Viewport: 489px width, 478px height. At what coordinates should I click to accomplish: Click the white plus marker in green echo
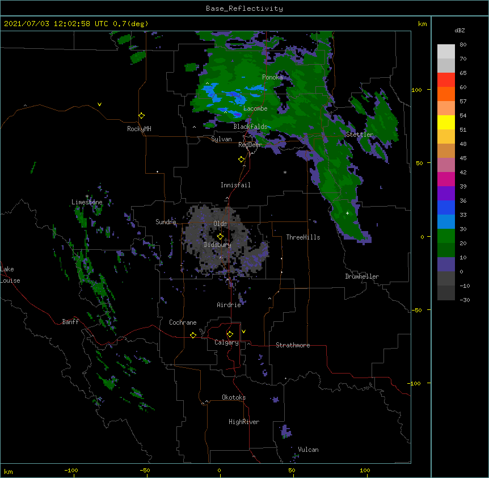pyautogui.click(x=347, y=213)
